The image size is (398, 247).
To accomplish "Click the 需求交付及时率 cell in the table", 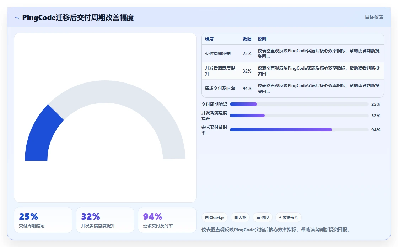I will pyautogui.click(x=220, y=88).
